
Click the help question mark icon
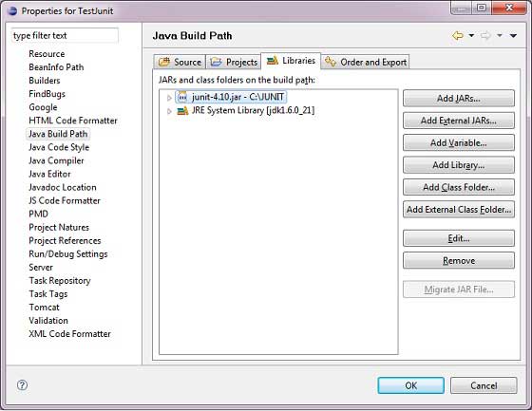22,384
